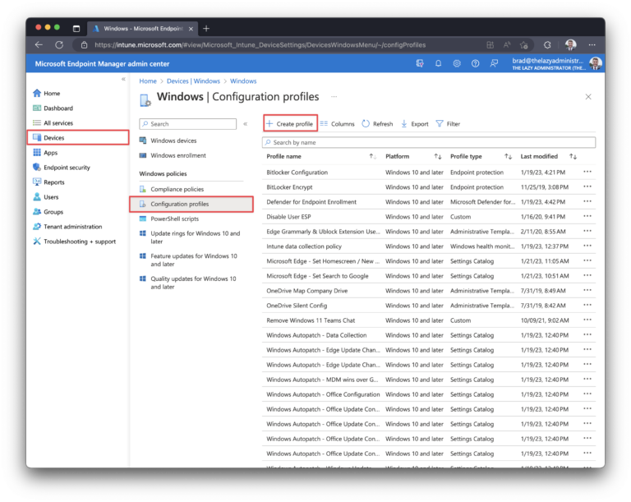Click the Search by name field
The width and height of the screenshot is (631, 502).
pyautogui.click(x=429, y=142)
